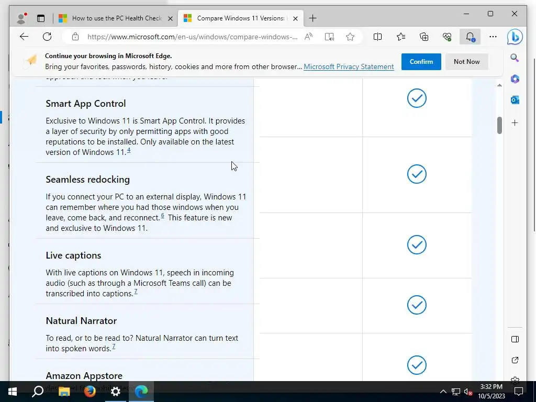This screenshot has height=402, width=536.
Task: Click the scrollbar up arrow
Action: [499, 85]
